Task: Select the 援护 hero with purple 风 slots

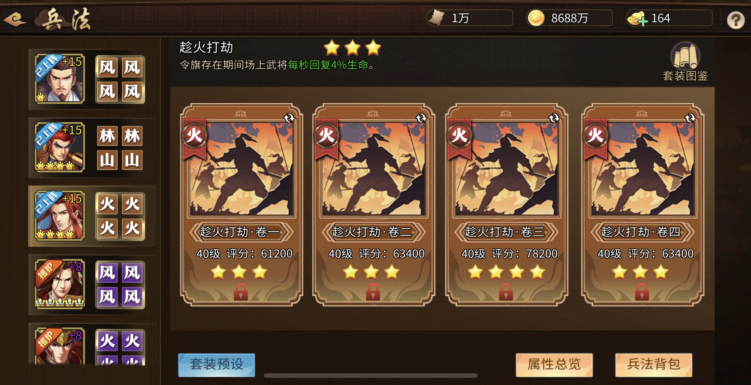Action: [60, 284]
